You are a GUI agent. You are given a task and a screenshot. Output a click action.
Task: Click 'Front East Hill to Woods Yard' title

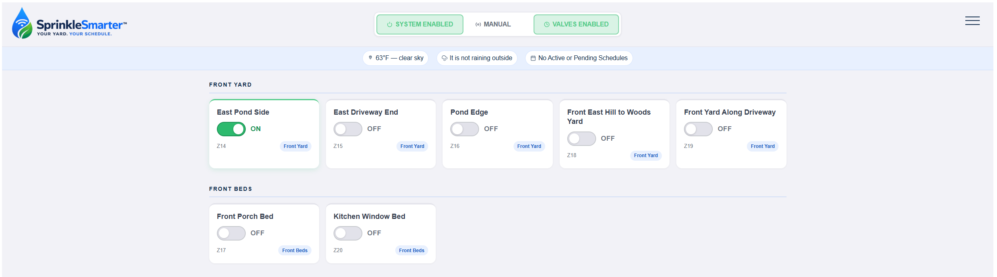[x=609, y=117]
